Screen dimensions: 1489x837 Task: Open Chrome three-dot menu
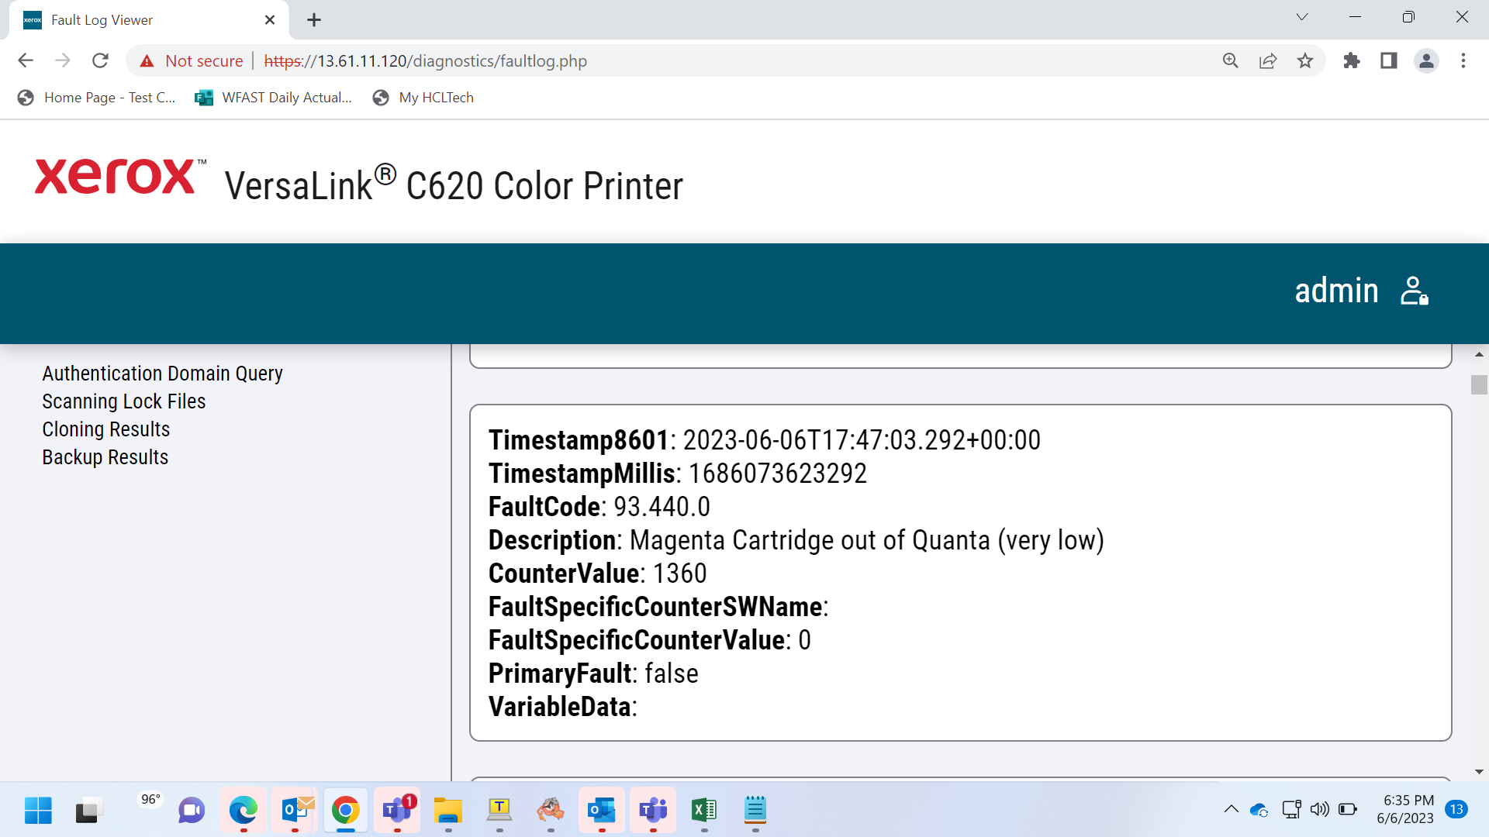tap(1463, 60)
